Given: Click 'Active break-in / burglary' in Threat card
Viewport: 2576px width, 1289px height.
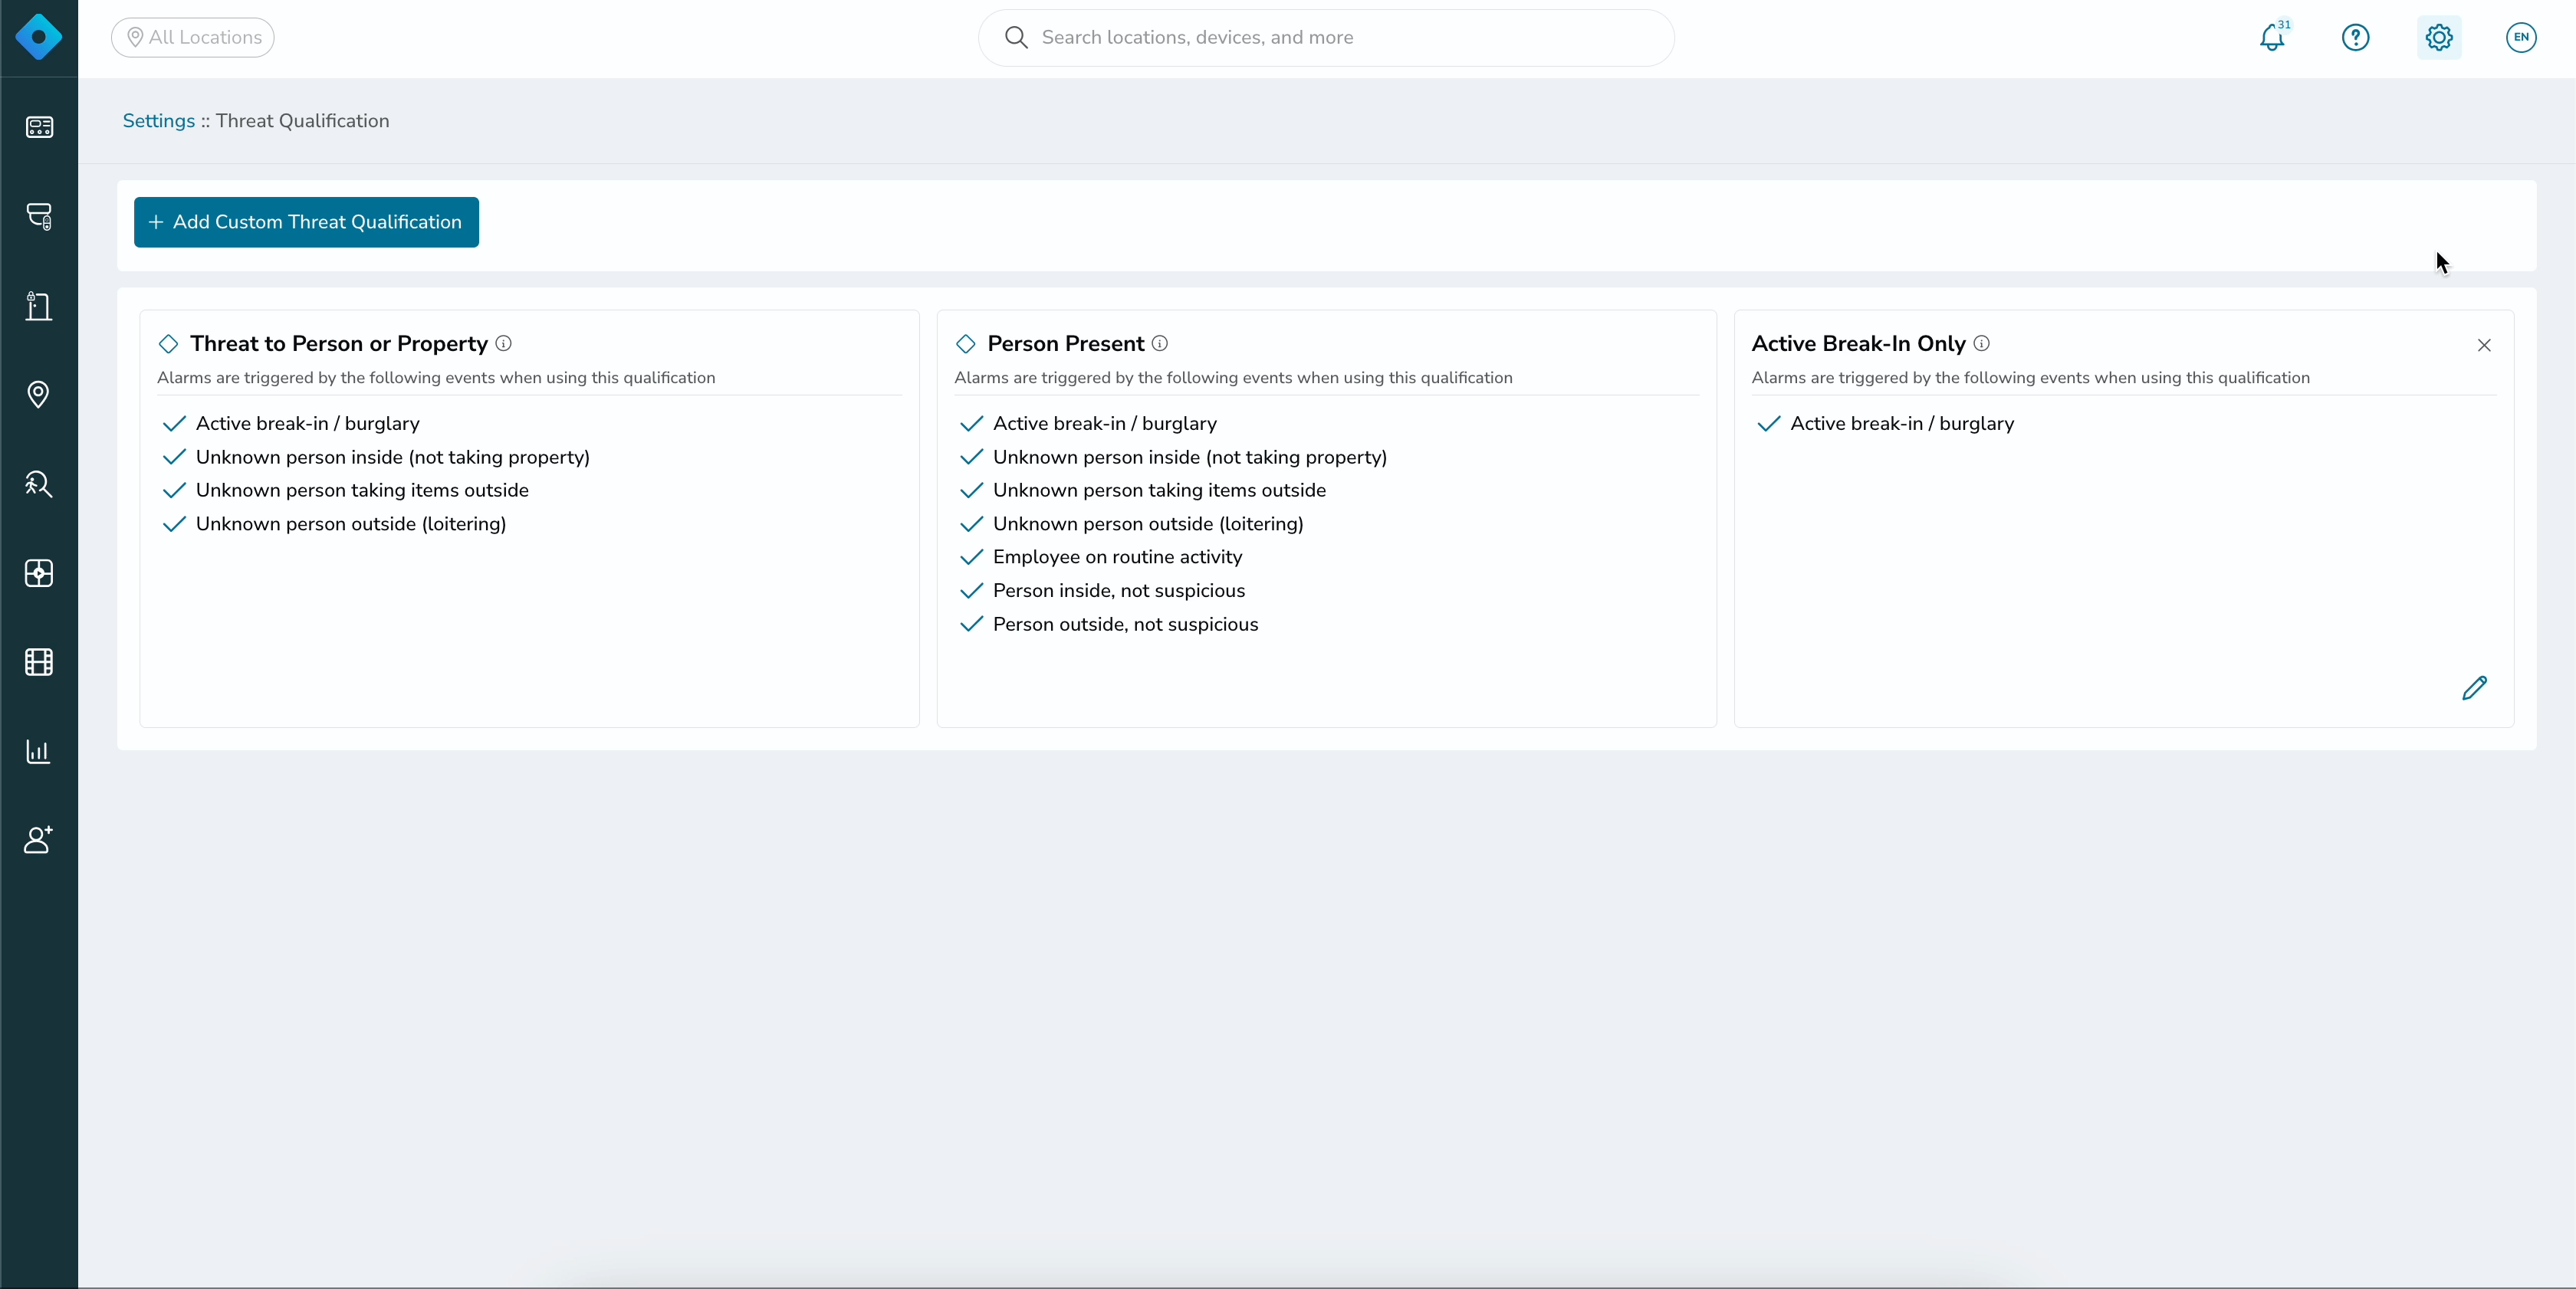Looking at the screenshot, I should [x=308, y=424].
